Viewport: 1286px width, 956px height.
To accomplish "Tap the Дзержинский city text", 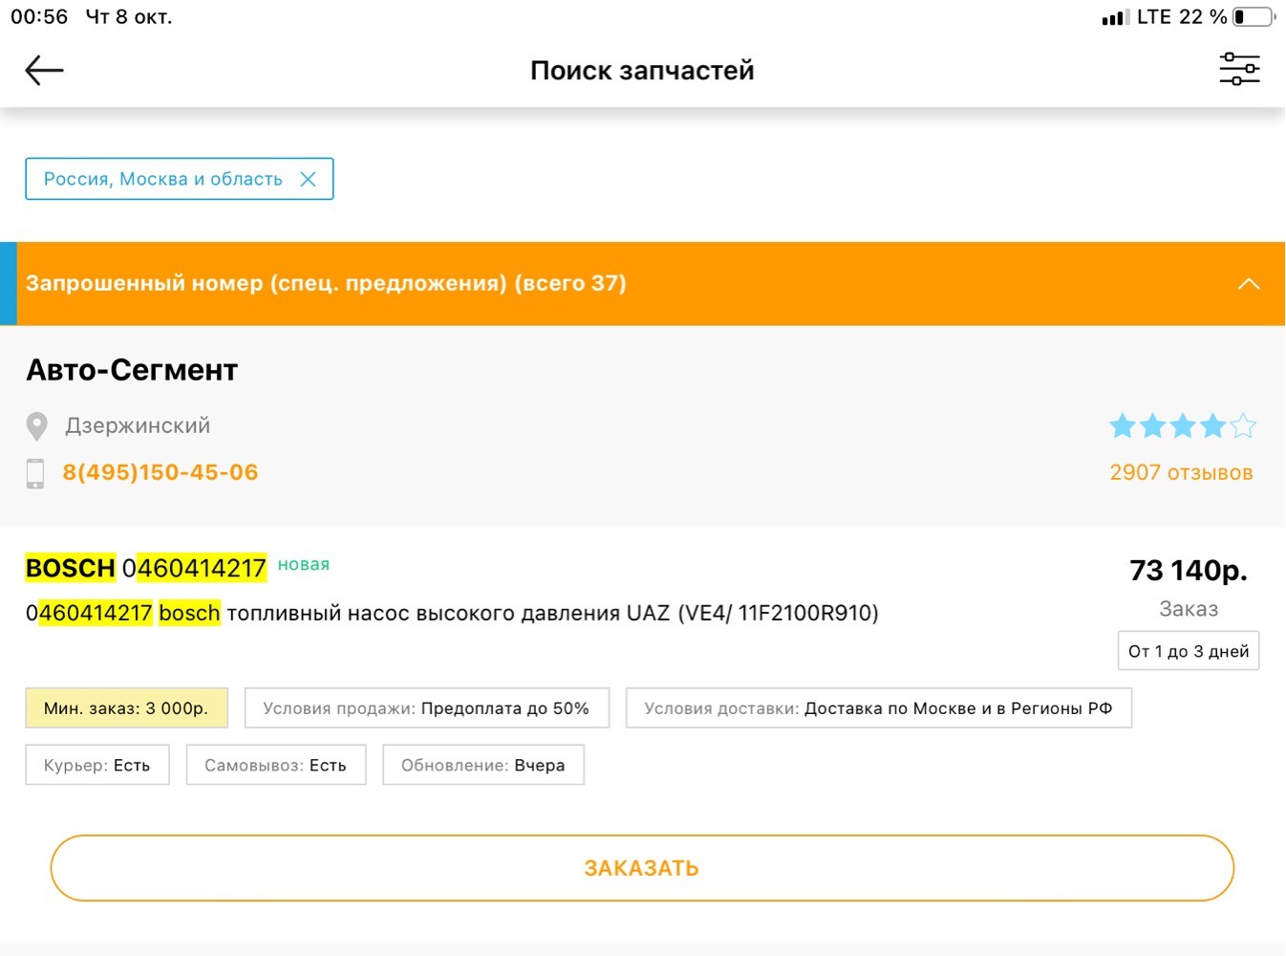I will [138, 425].
